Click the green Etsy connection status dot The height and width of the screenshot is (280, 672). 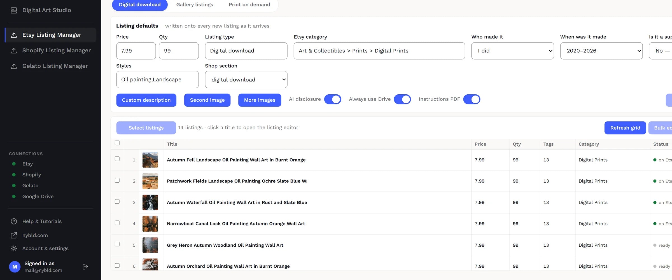coord(14,164)
